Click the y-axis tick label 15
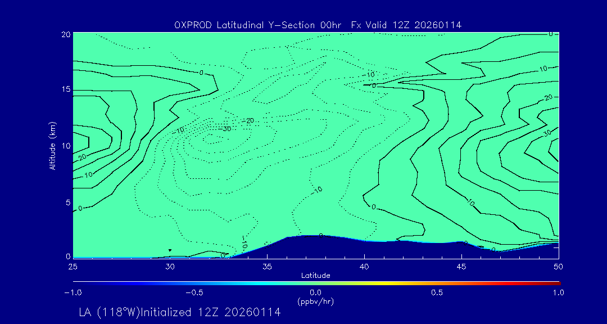The width and height of the screenshot is (607, 324). coord(65,89)
